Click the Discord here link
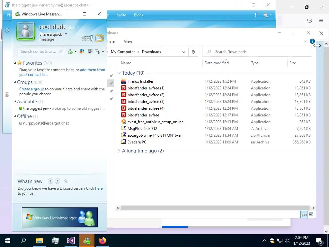 99,188
